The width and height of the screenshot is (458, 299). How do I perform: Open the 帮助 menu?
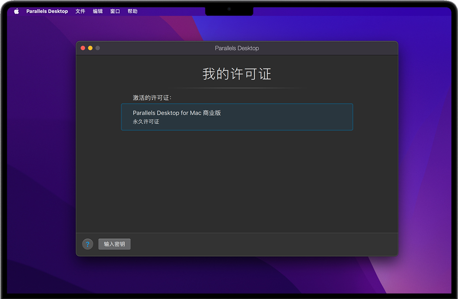tap(132, 11)
